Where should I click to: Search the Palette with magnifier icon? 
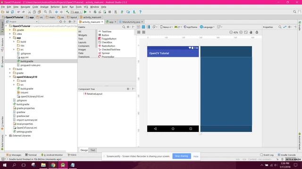[124, 27]
